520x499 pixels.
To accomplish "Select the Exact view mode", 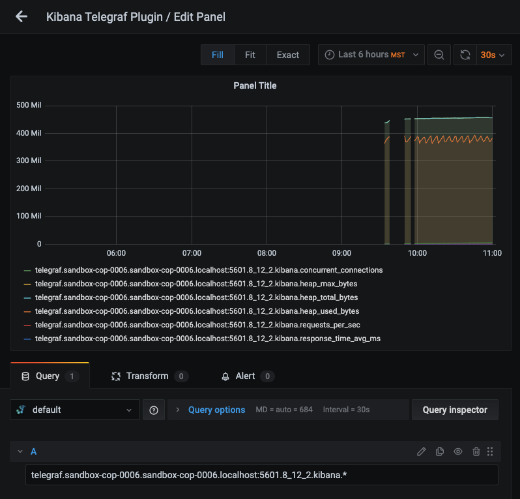I will pyautogui.click(x=288, y=55).
